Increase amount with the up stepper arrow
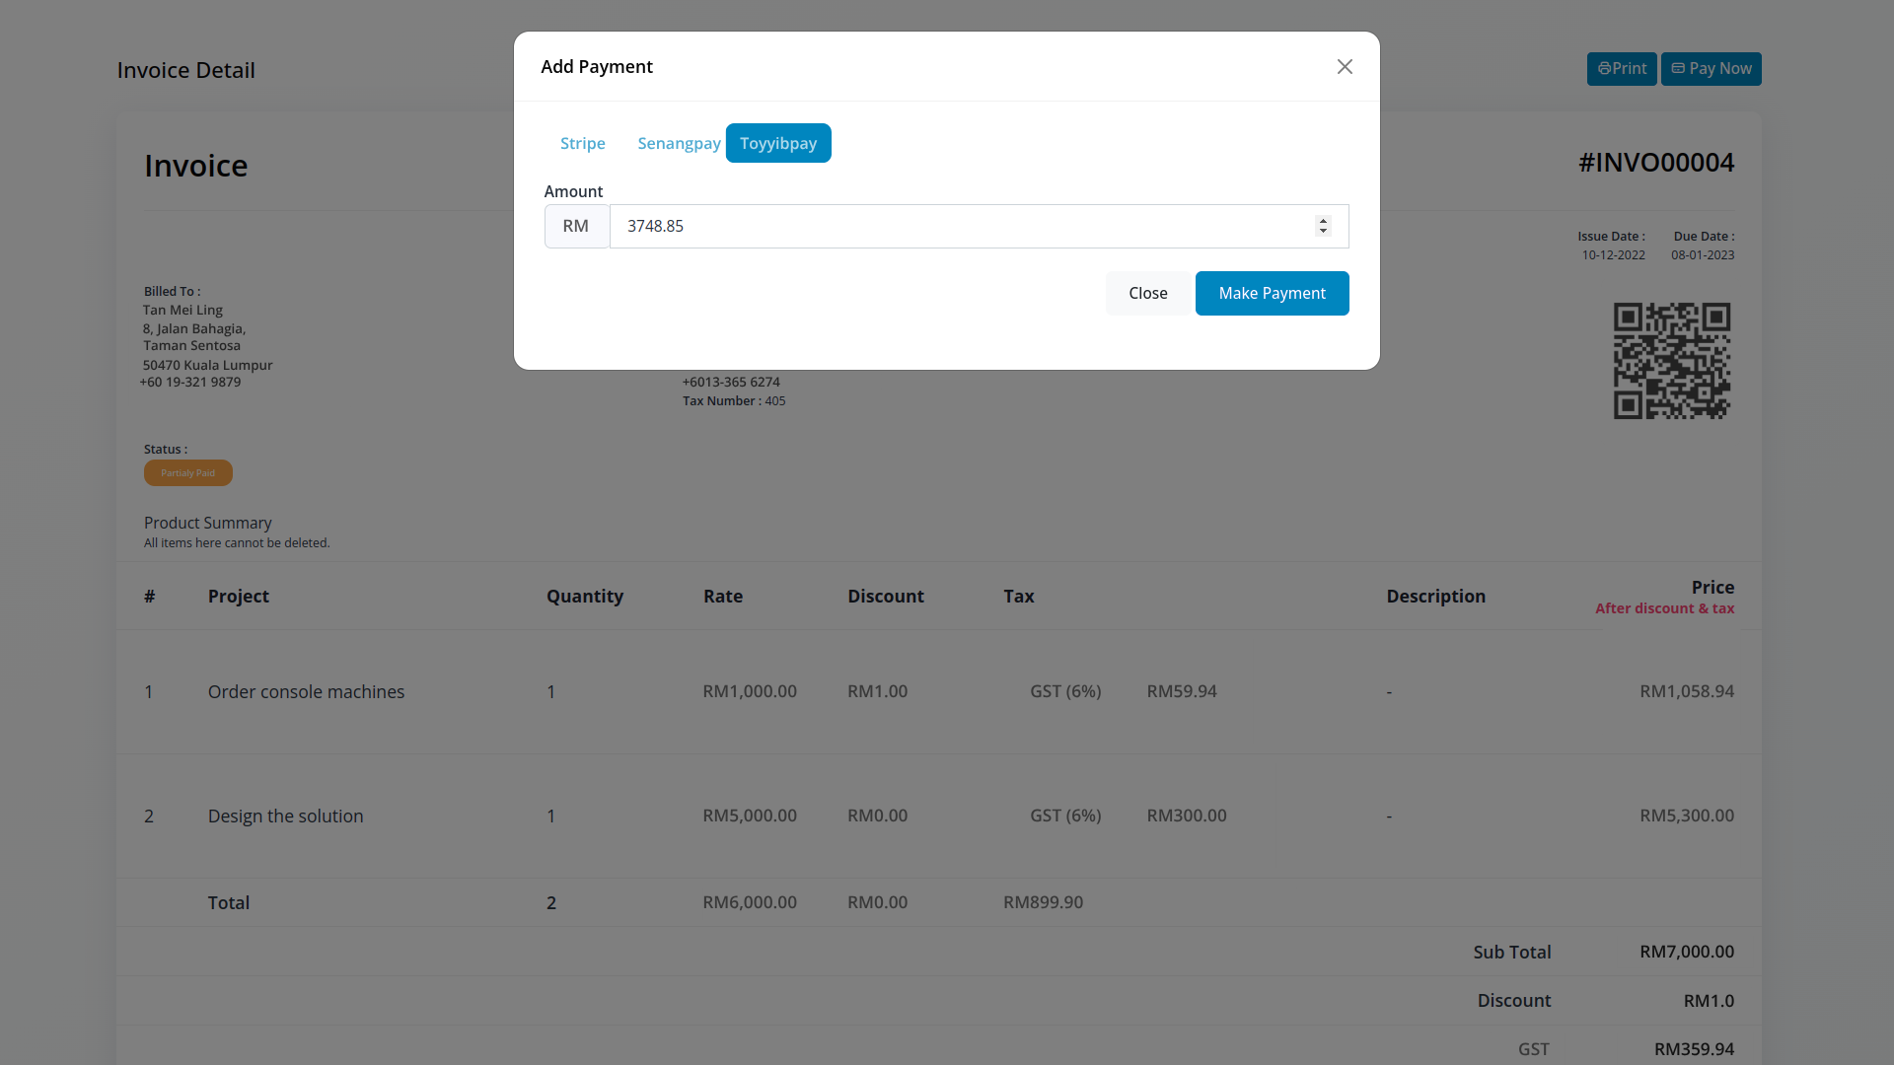This screenshot has height=1065, width=1894. tap(1323, 221)
